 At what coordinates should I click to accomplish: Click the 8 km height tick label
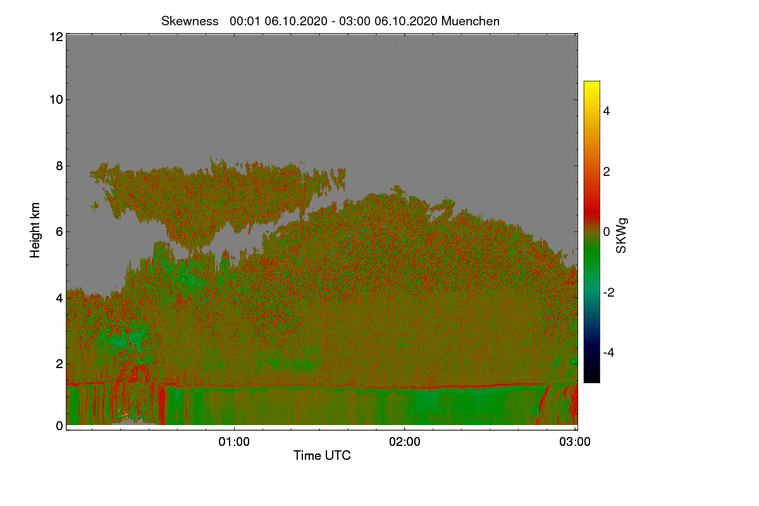point(59,166)
